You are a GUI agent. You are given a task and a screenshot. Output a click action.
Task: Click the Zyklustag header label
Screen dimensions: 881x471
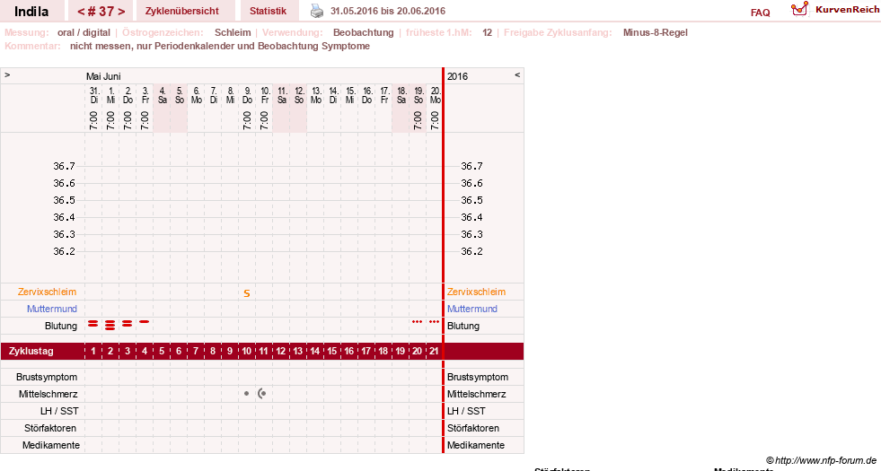(31, 351)
